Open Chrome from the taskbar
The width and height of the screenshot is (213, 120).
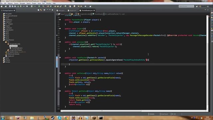[67, 118]
